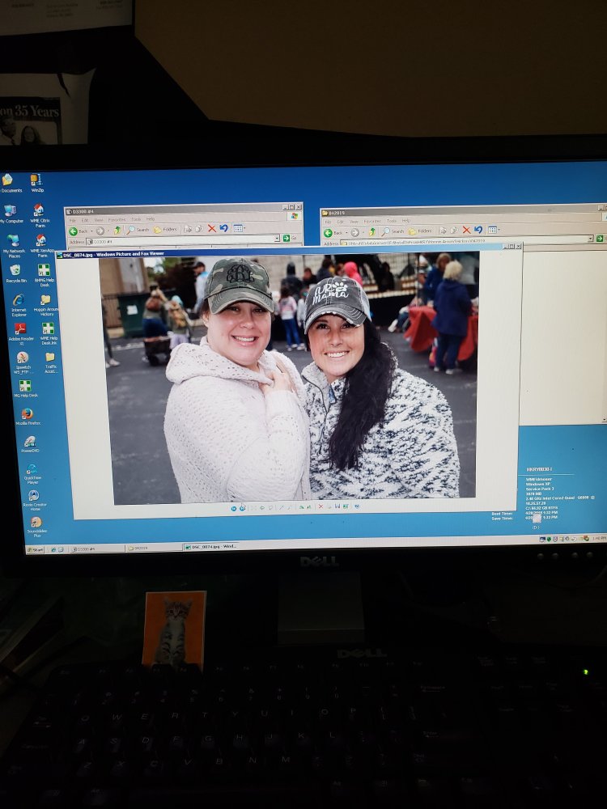Open the Tools menu in D3300 #4 window

click(136, 219)
